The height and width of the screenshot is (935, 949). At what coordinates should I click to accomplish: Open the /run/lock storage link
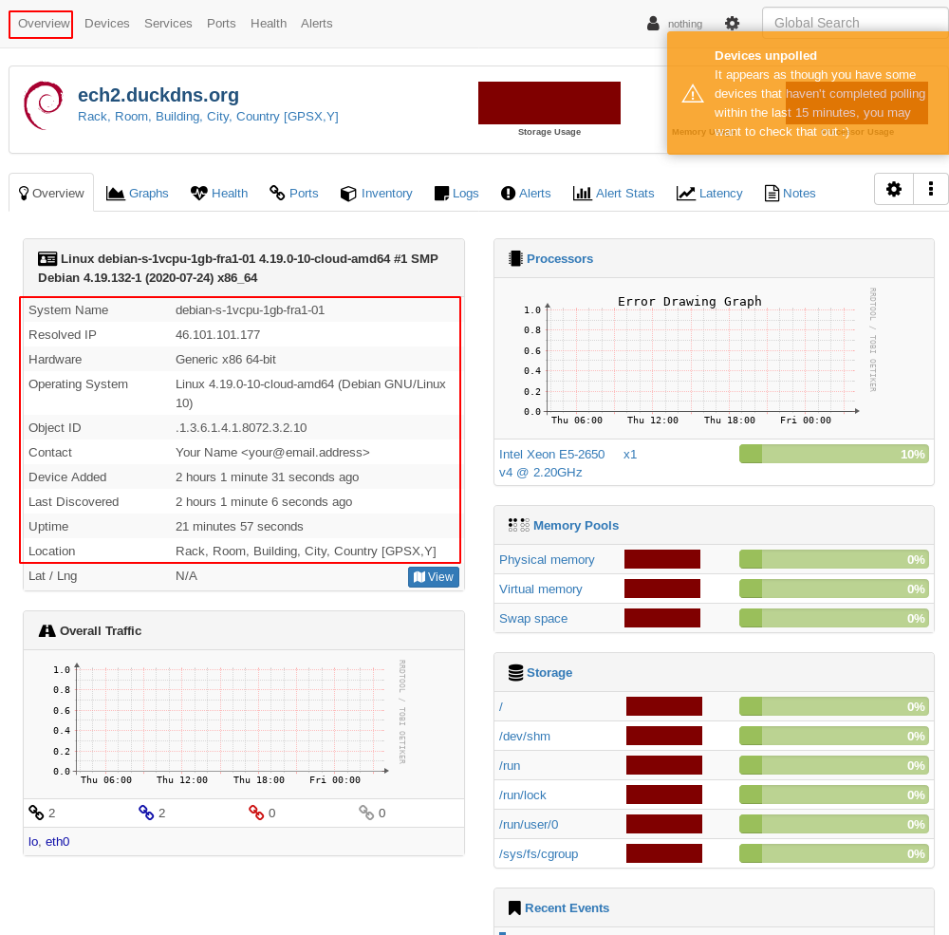pos(522,795)
